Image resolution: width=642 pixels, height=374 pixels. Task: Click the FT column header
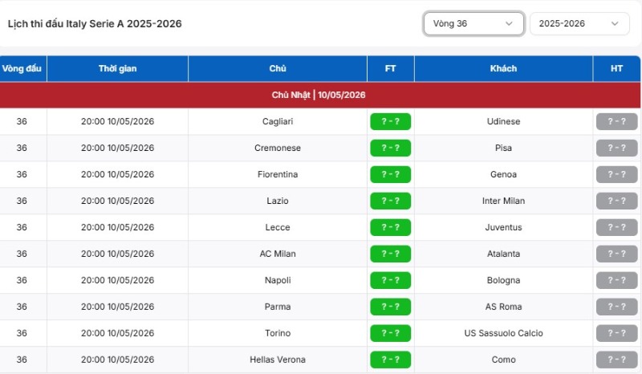(391, 68)
